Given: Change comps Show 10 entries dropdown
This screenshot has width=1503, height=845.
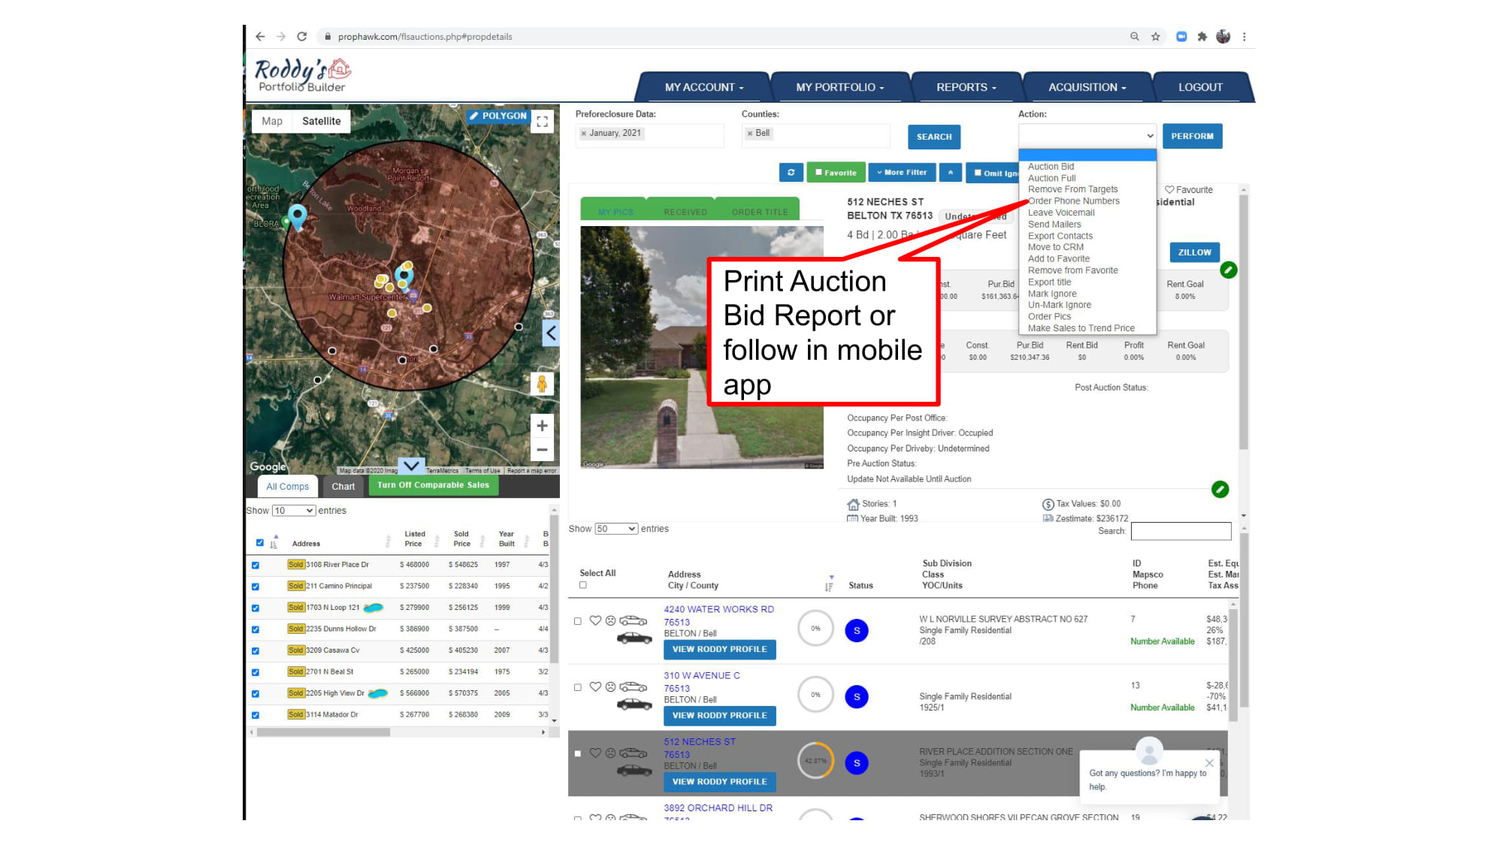Looking at the screenshot, I should click(293, 511).
